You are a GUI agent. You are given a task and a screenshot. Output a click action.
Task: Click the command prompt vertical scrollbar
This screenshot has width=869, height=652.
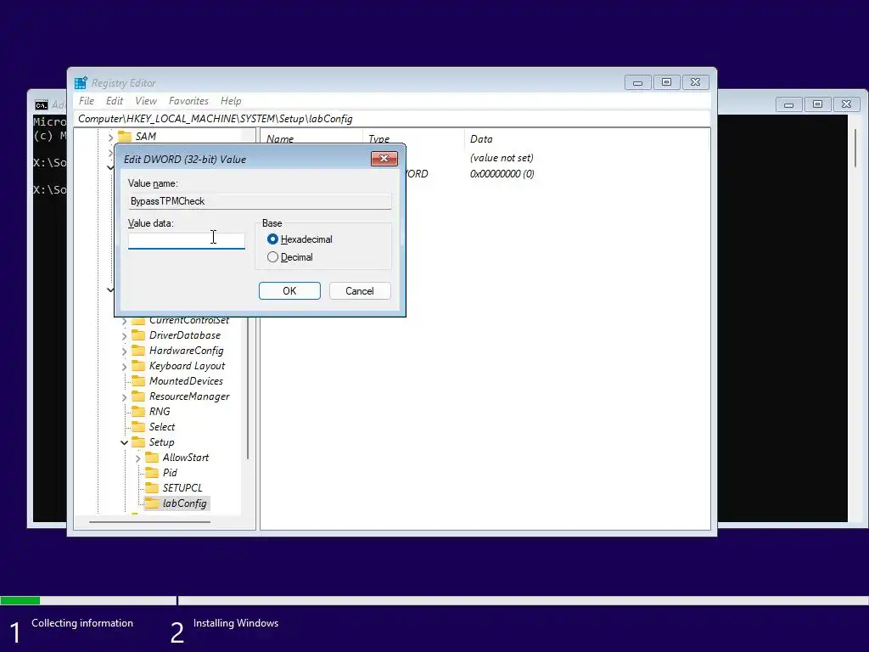click(856, 149)
